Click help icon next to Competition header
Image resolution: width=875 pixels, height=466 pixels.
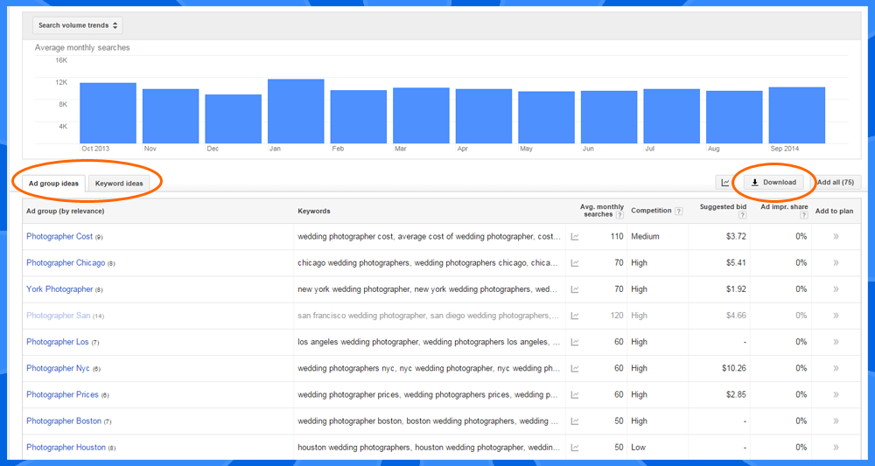tap(678, 212)
